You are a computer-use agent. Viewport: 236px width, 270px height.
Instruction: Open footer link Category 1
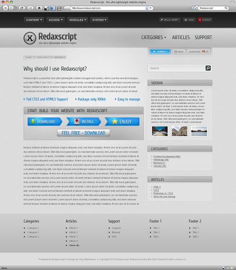point(33,228)
